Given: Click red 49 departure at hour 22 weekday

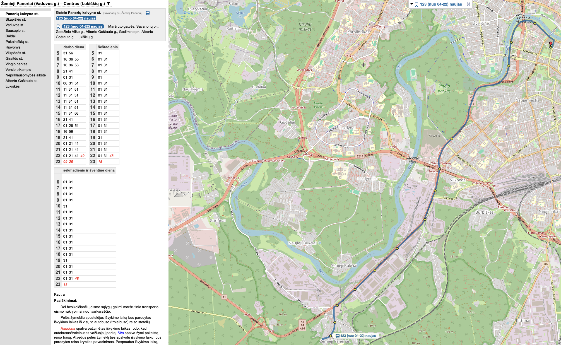Looking at the screenshot, I should pos(82,156).
